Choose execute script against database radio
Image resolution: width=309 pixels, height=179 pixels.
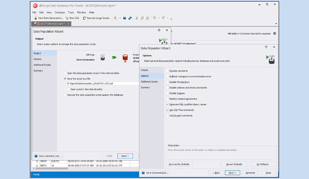(65, 95)
